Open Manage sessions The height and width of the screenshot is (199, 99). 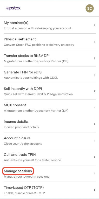coord(49,173)
